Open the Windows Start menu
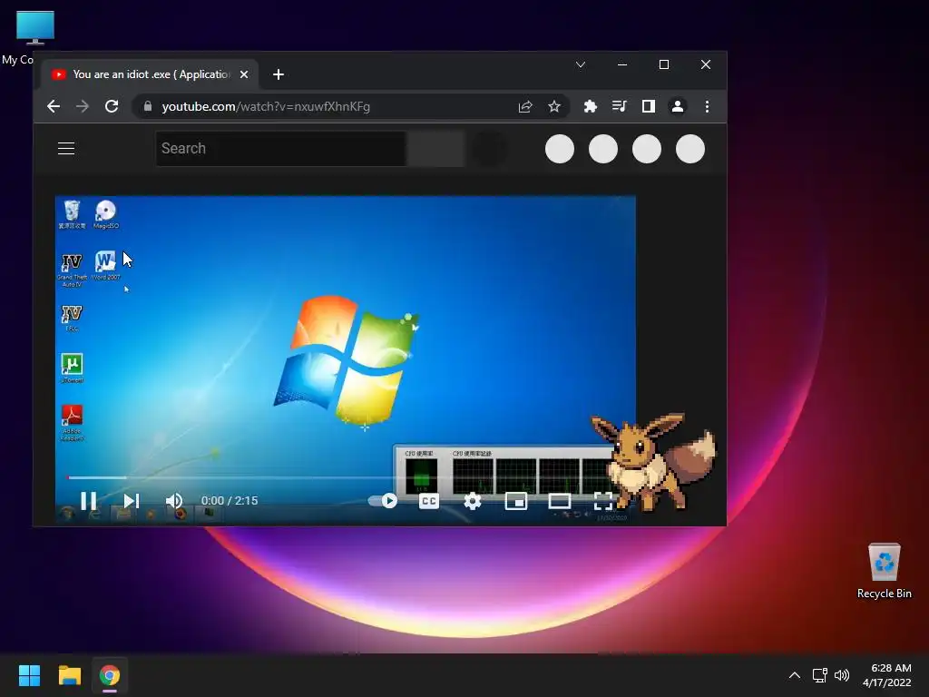This screenshot has width=929, height=697. (29, 675)
